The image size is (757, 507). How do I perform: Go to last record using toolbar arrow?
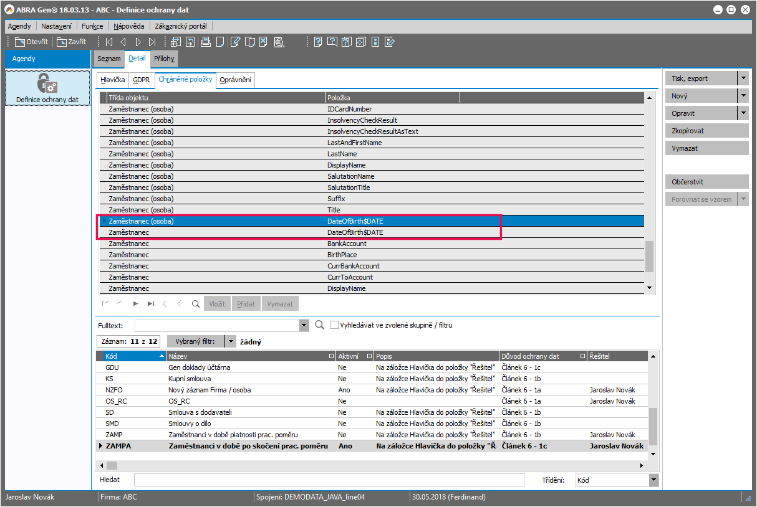[x=152, y=42]
